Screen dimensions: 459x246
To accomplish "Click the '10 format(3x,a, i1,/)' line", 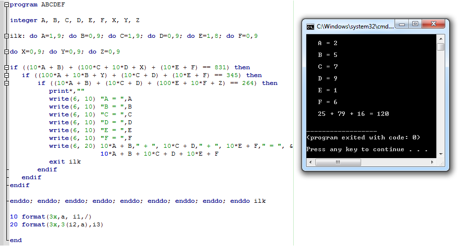I will pyautogui.click(x=51, y=217).
